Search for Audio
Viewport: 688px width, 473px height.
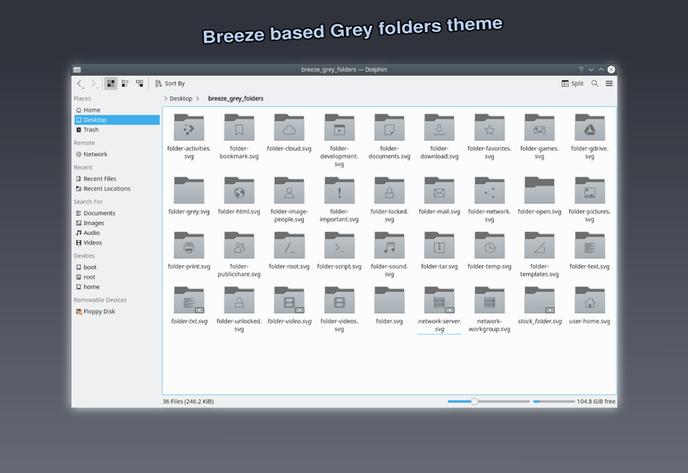coord(117,233)
